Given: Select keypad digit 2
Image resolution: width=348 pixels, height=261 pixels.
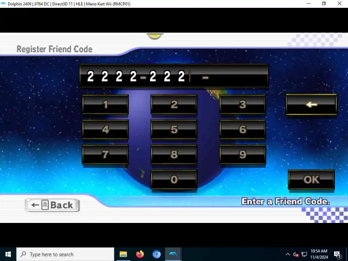Looking at the screenshot, I should point(174,105).
